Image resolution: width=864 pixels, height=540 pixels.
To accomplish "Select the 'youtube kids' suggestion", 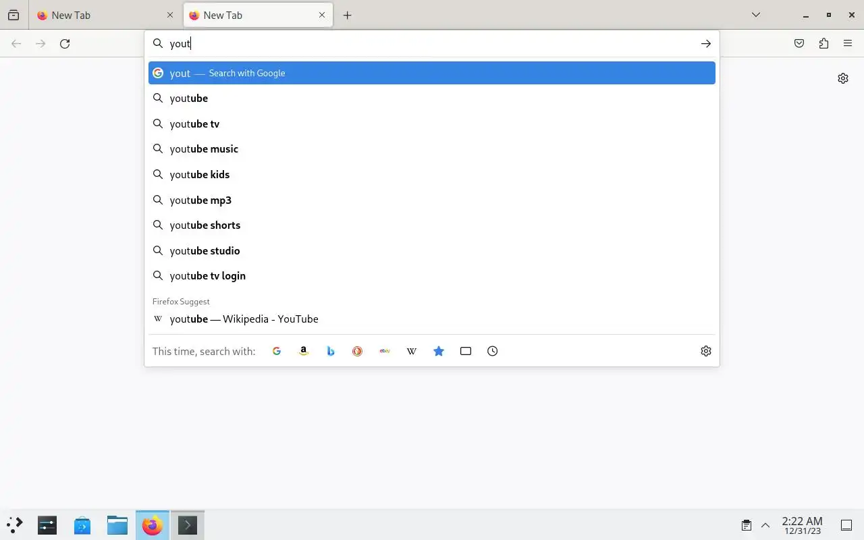I will [432, 174].
